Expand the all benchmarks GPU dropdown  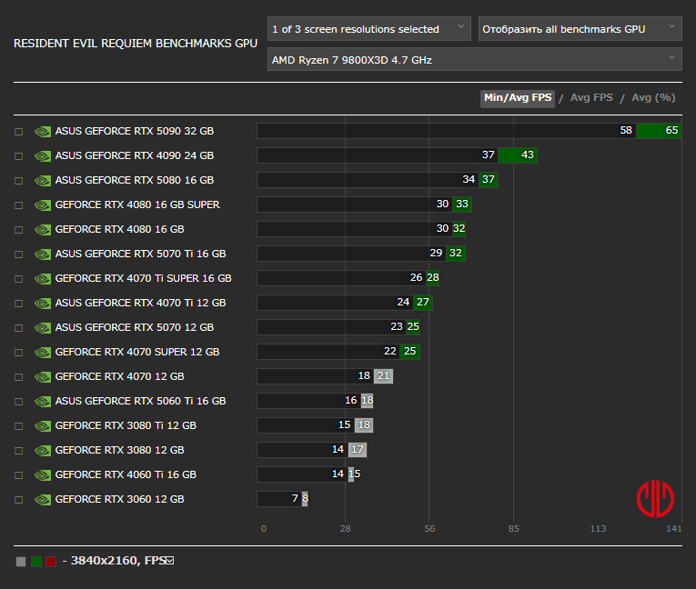(x=580, y=29)
